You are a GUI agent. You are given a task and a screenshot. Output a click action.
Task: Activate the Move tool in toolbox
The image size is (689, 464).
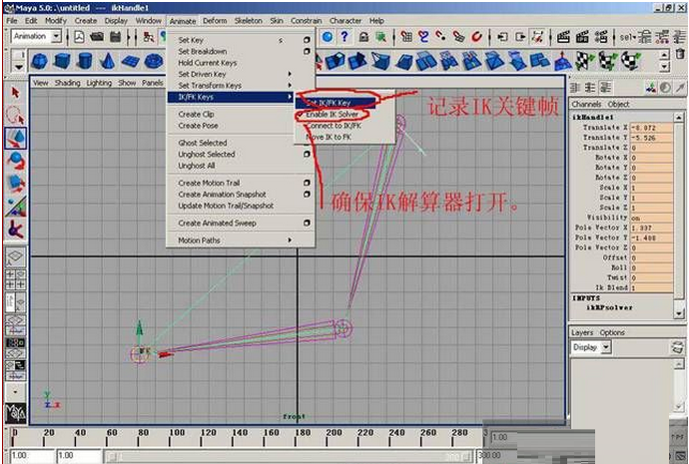click(15, 138)
